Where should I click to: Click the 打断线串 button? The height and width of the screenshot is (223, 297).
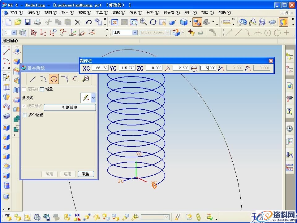coord(70,107)
